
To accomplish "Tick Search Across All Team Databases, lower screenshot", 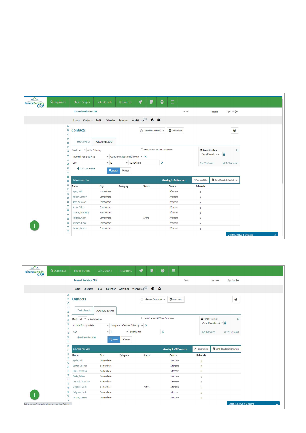I will (x=142, y=318).
